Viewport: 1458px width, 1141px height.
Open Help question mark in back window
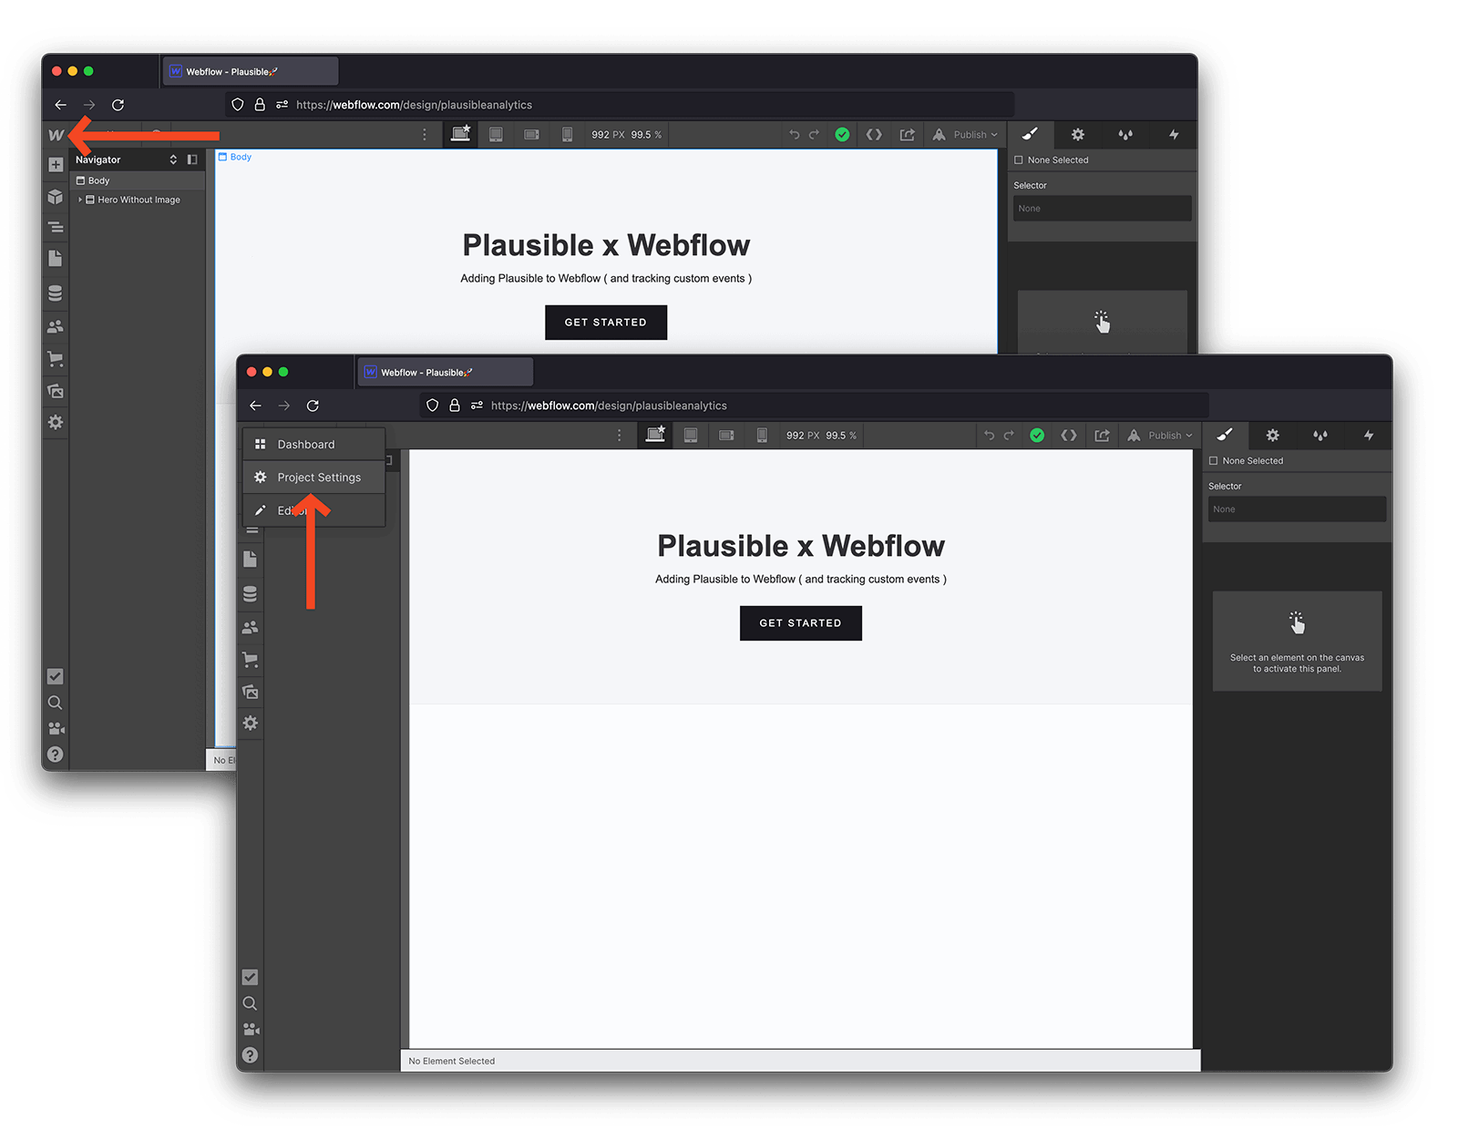click(56, 755)
